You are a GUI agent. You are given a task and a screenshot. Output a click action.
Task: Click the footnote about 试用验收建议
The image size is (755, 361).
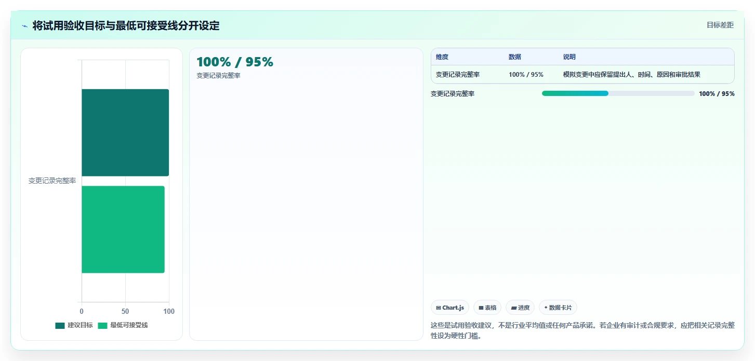[582, 330]
